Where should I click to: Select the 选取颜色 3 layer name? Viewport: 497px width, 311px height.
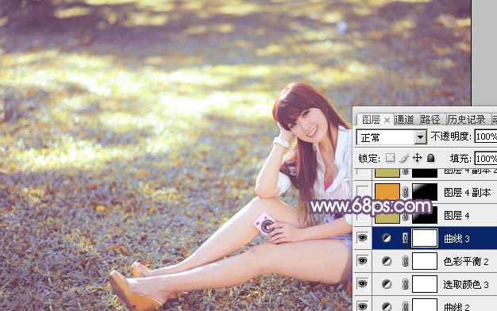[466, 284]
